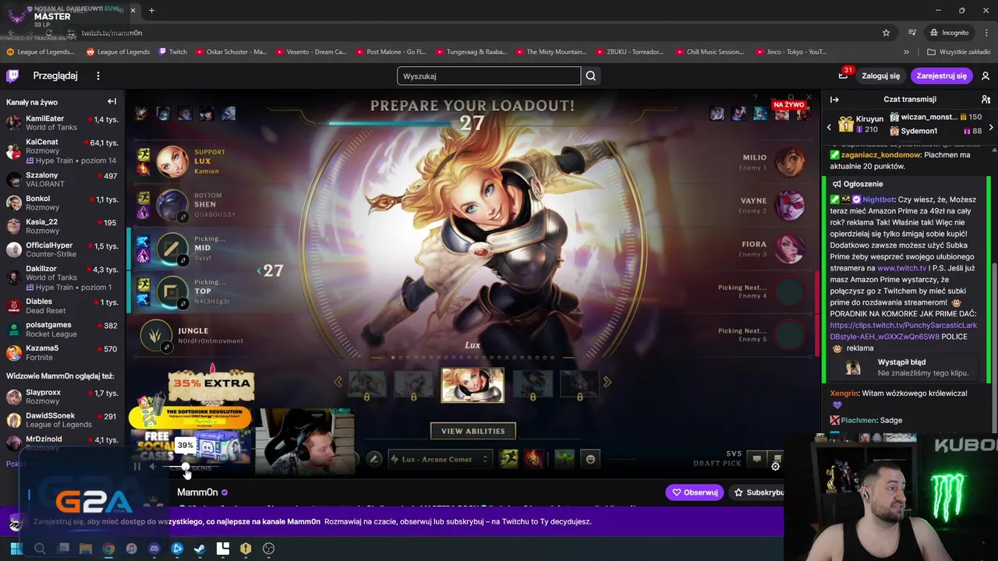Bookmark the page with star icon
Screen dimensions: 998x561
[886, 33]
